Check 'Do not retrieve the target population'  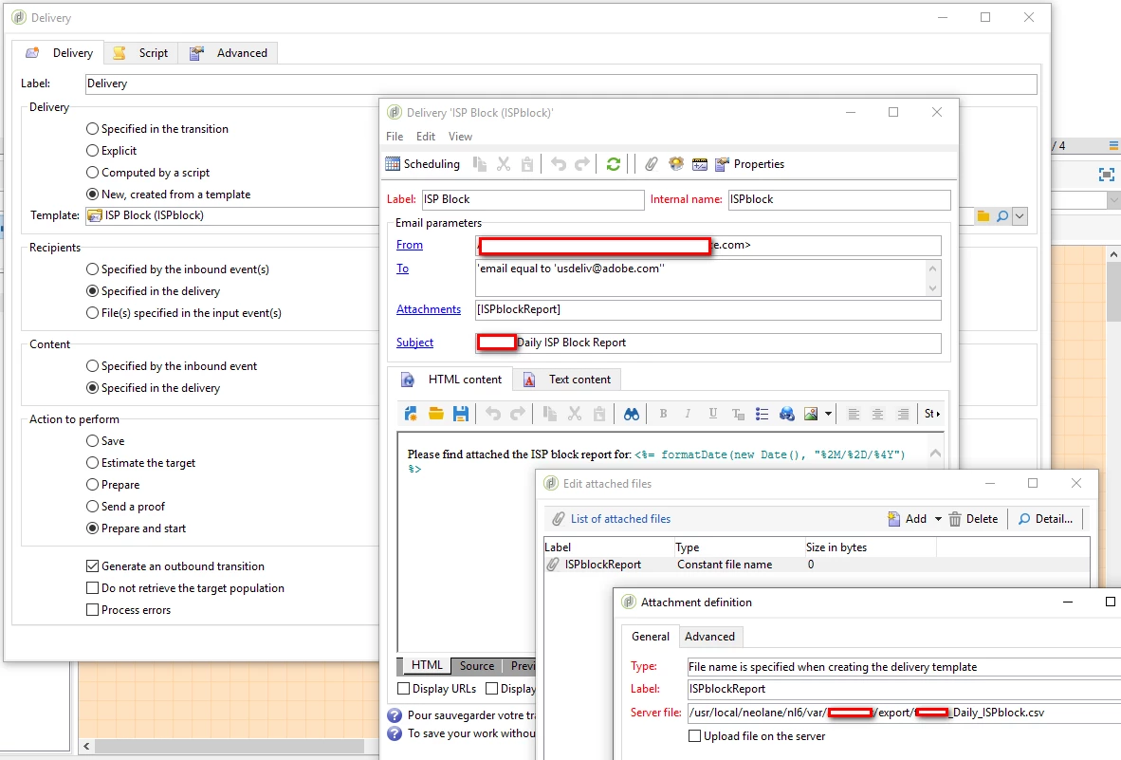92,588
